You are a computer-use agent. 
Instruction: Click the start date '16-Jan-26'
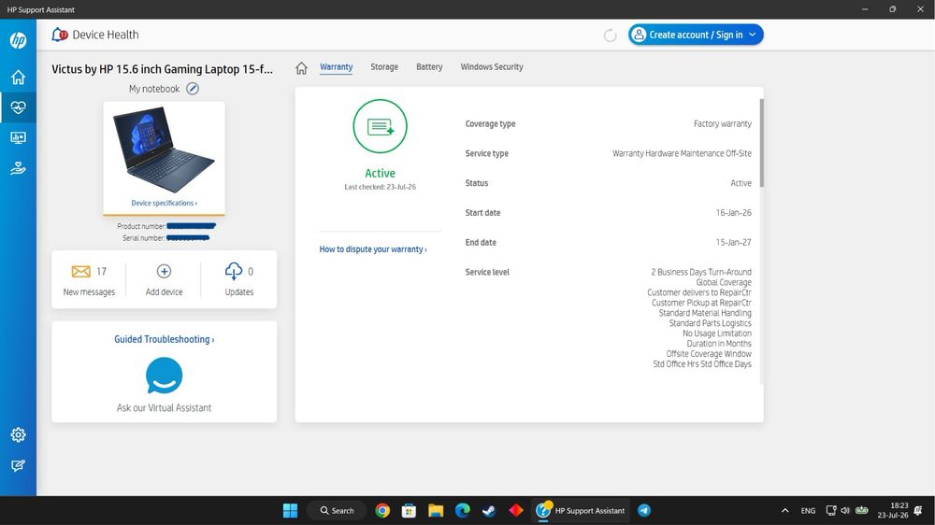tap(733, 213)
